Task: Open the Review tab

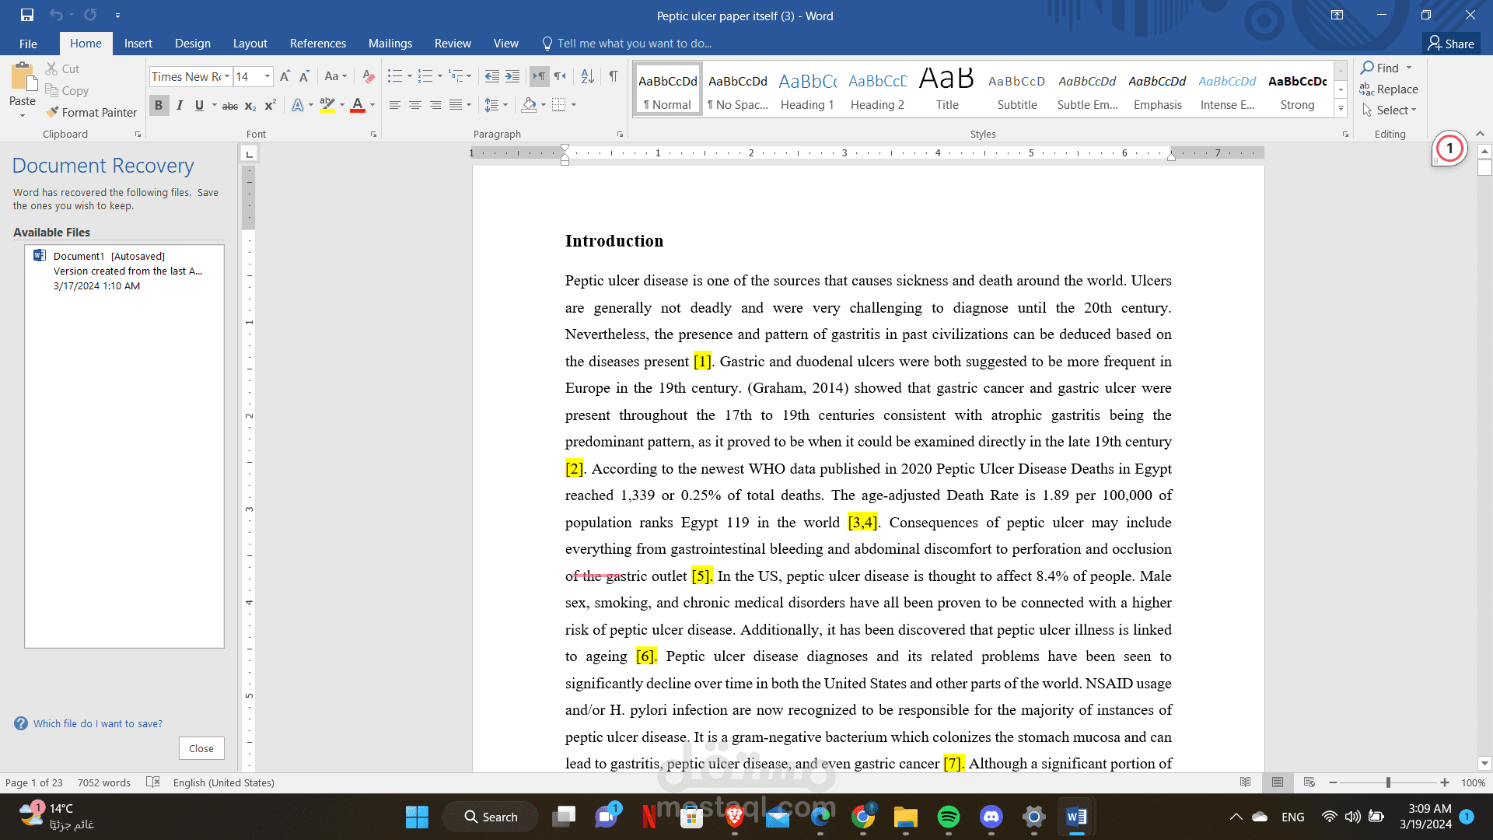Action: [453, 44]
